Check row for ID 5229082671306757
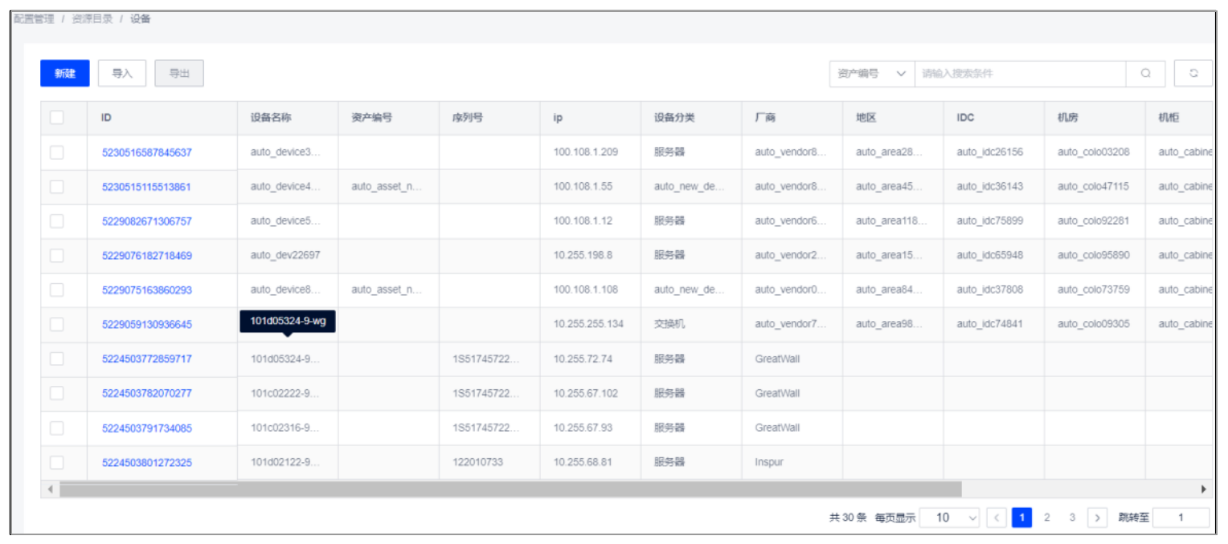This screenshot has width=1228, height=544. pyautogui.click(x=56, y=221)
